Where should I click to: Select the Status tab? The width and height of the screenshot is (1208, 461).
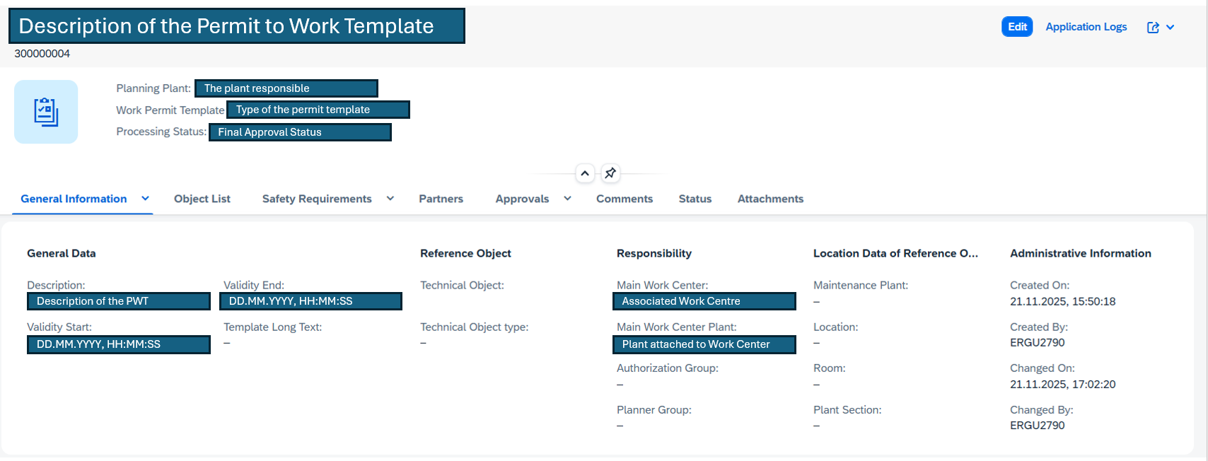click(x=695, y=199)
